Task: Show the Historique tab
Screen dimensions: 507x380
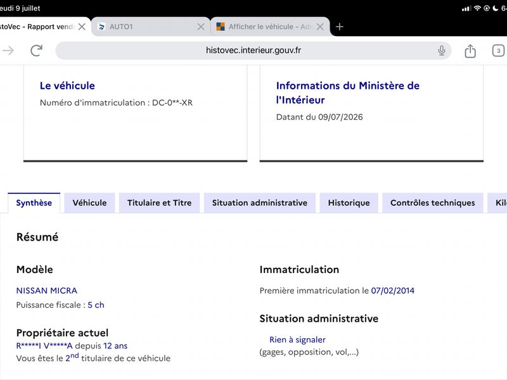Action: (349, 203)
